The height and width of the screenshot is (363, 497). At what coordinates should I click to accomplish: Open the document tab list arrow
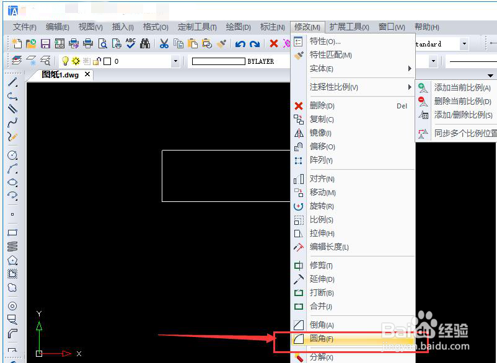490,76
